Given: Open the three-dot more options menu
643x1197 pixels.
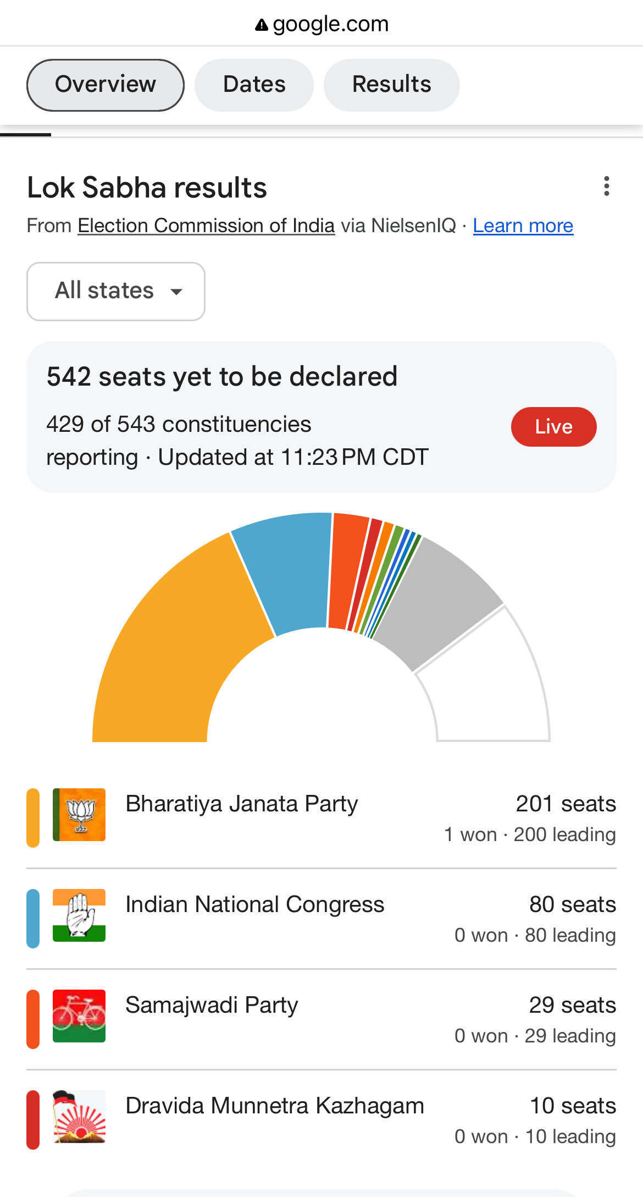Looking at the screenshot, I should coord(606,186).
